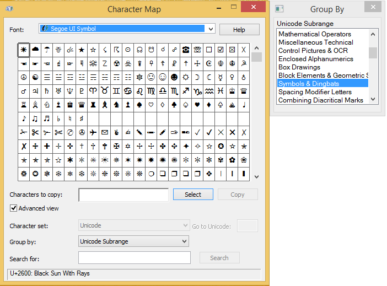Choose the airplane character
Screen dimensions: 387x286
[x=93, y=132]
